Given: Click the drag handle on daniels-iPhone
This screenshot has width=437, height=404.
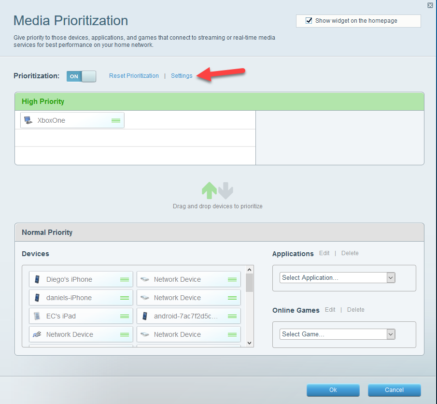Looking at the screenshot, I should (125, 297).
